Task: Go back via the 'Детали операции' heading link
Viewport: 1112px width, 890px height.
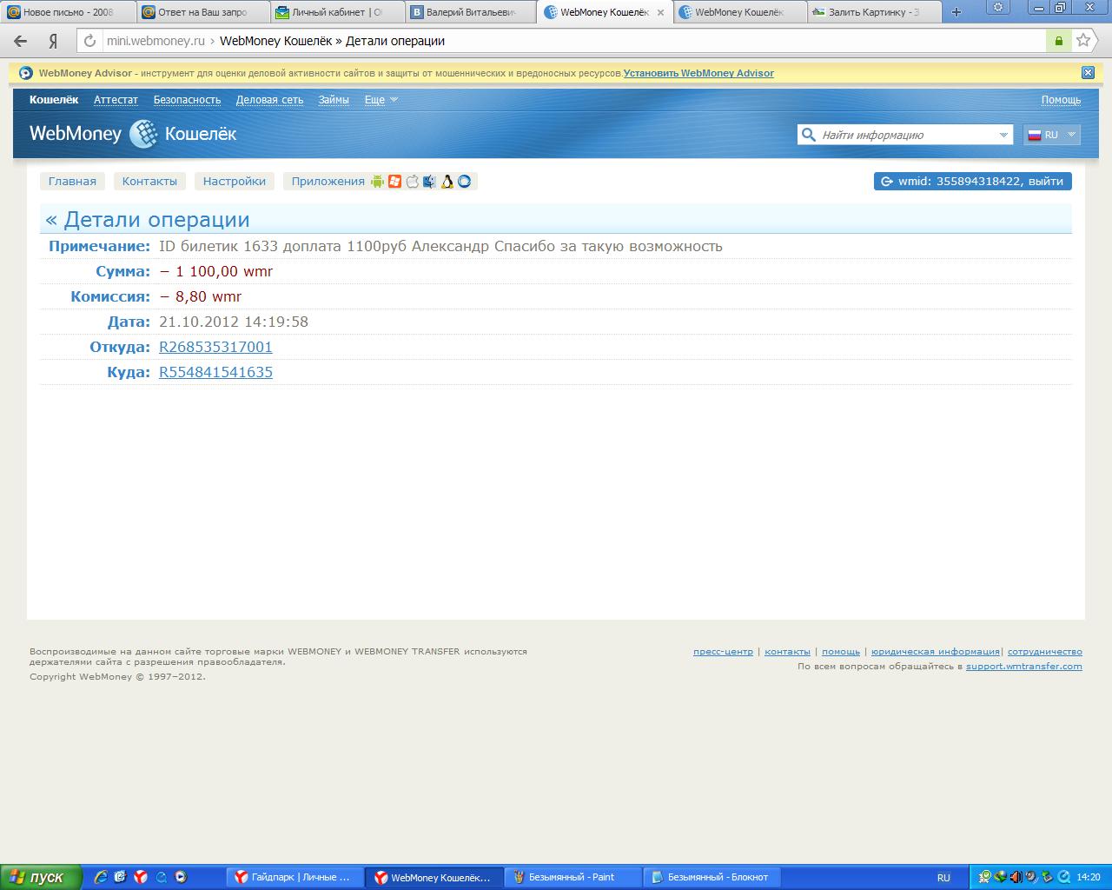Action: tap(148, 219)
